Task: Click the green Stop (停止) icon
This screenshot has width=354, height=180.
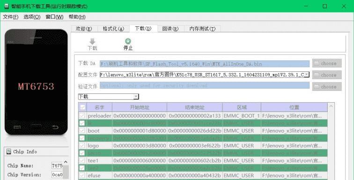Action: point(128,41)
